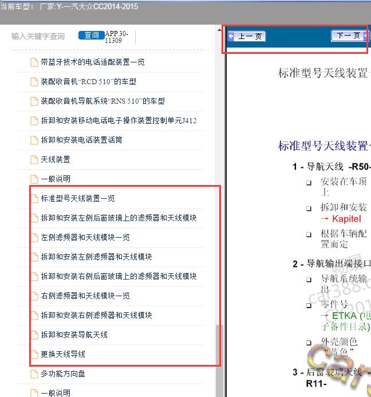Open 拆卸和安装导航天线 entry

point(74,335)
